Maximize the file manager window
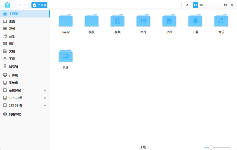Image resolution: width=237 pixels, height=150 pixels. click(225, 5)
